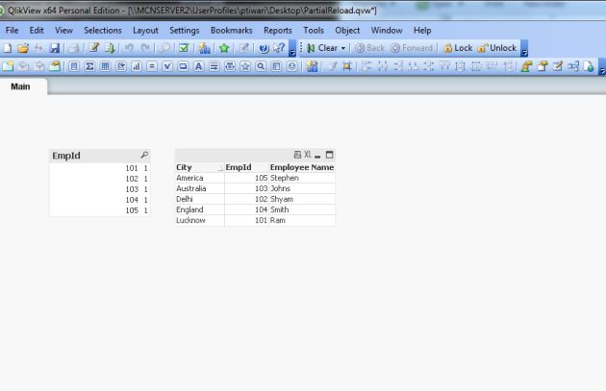Screen dimensions: 606x391
Task: Open the Selections menu
Action: point(103,30)
